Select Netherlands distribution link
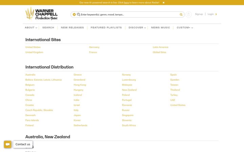244x152 pixels. tap(80, 125)
